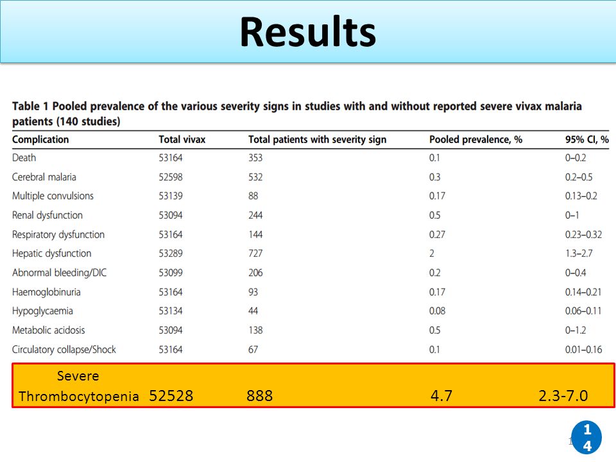The image size is (616, 462).
Task: Click prevalence 0.3 in Cerebral malaria row
Action: pyautogui.click(x=434, y=177)
